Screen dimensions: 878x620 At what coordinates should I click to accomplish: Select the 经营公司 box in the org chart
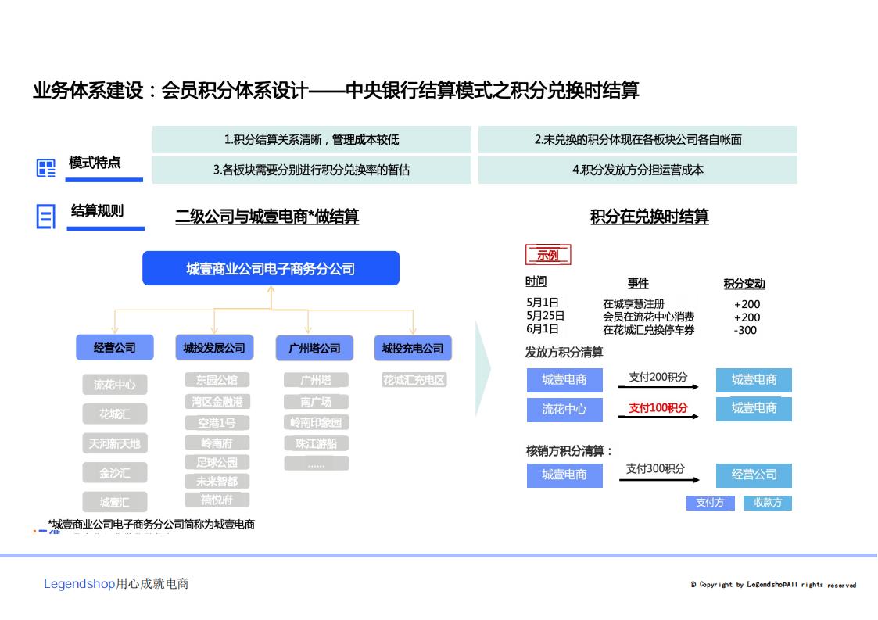click(114, 348)
